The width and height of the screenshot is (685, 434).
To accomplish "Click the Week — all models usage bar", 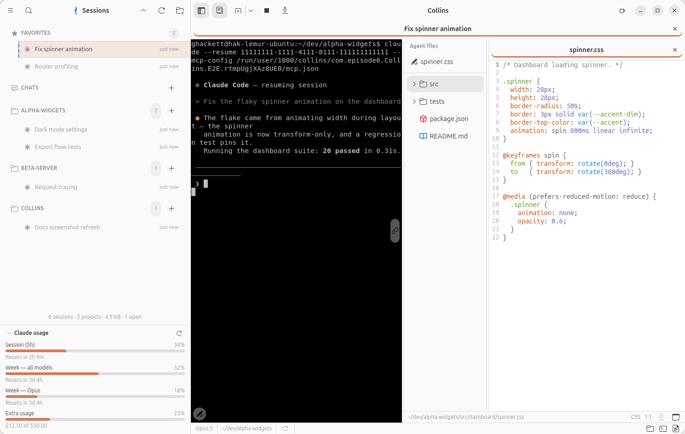I will pyautogui.click(x=95, y=374).
